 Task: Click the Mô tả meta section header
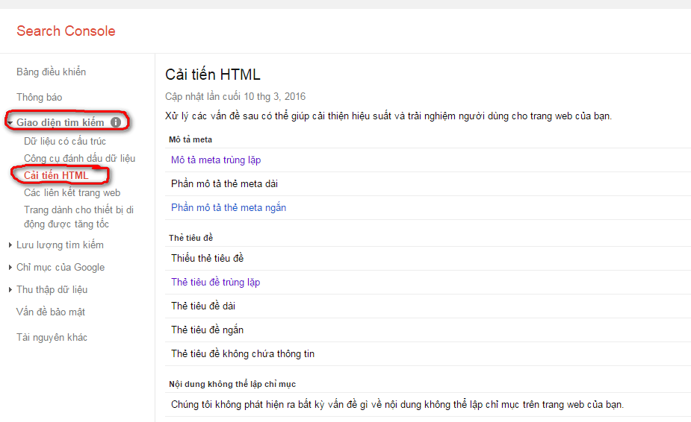pyautogui.click(x=190, y=139)
